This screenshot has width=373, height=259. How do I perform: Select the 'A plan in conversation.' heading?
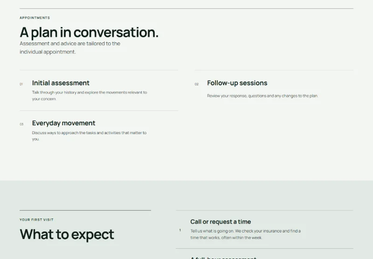(89, 32)
